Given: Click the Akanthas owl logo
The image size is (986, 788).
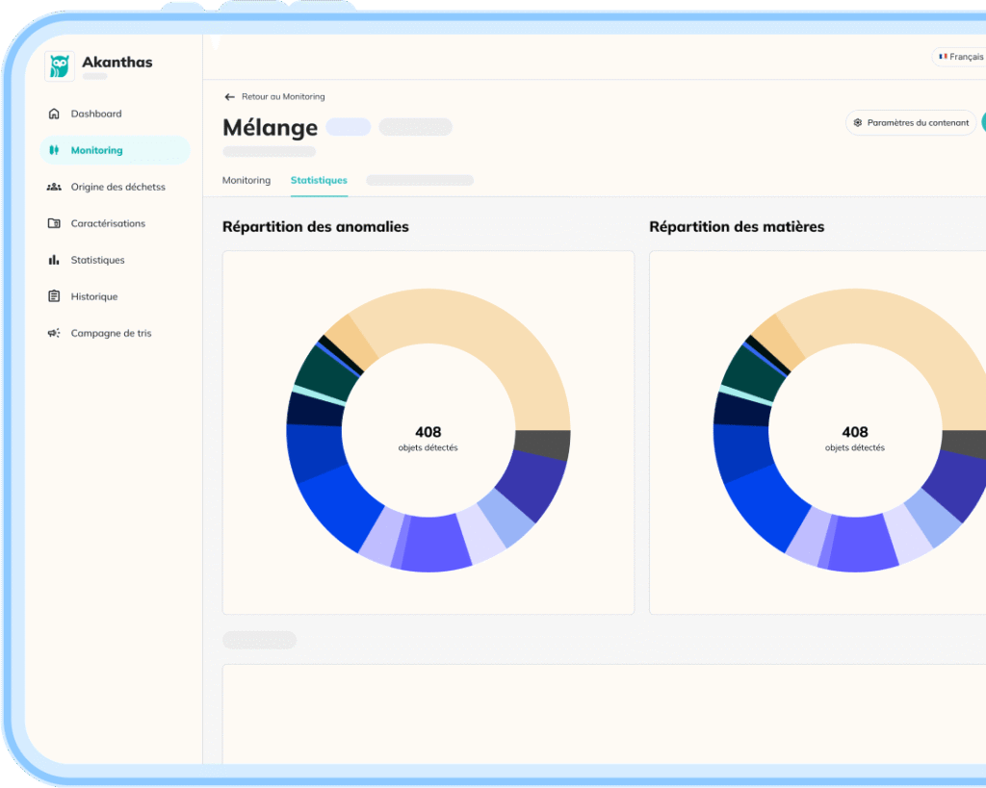Looking at the screenshot, I should [x=59, y=66].
